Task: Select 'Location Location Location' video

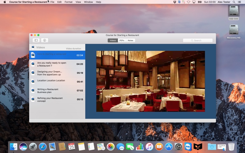Action: pos(57,82)
